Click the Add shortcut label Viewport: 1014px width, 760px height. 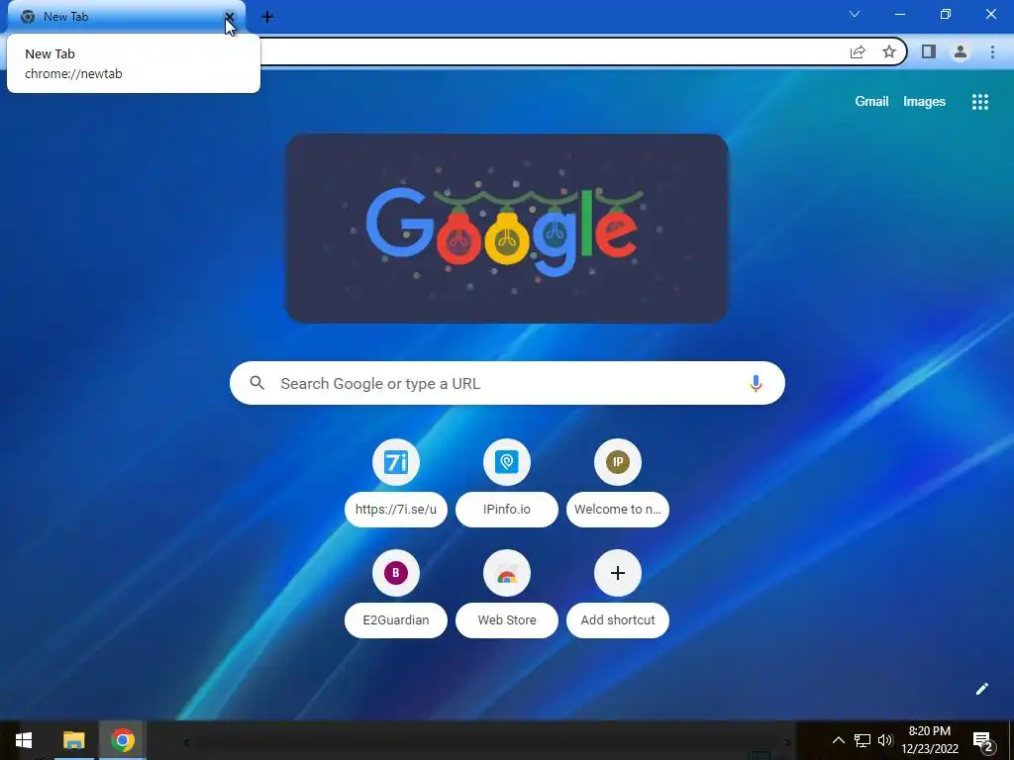[618, 619]
